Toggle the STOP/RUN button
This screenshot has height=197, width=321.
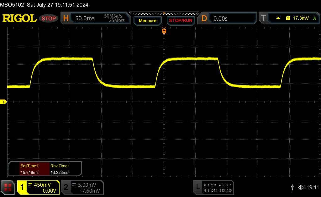(181, 21)
